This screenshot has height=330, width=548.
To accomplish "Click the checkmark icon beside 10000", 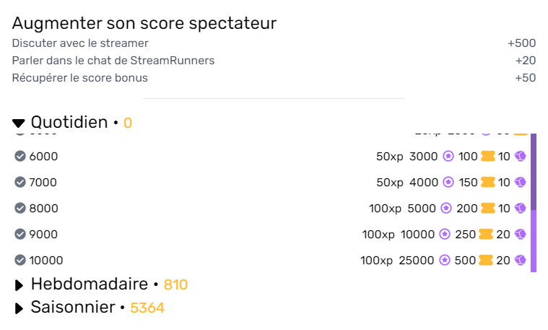I will click(20, 260).
